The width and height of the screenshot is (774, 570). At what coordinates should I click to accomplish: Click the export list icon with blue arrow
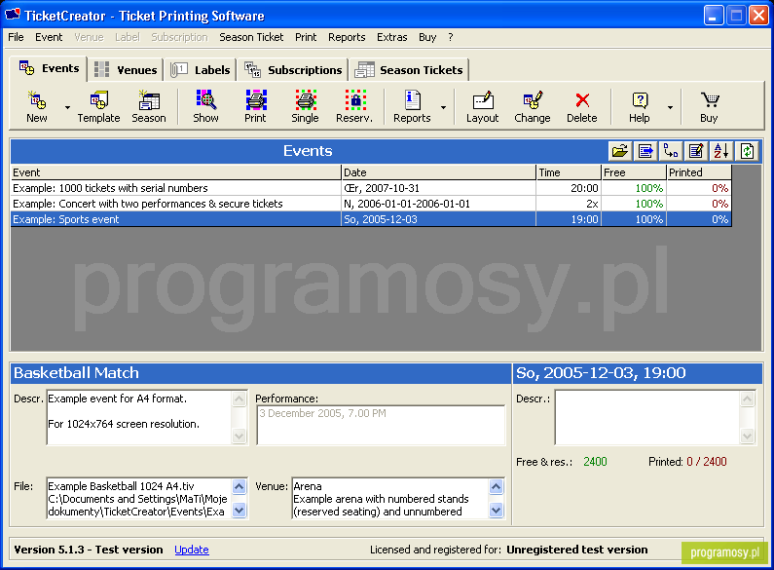[645, 151]
